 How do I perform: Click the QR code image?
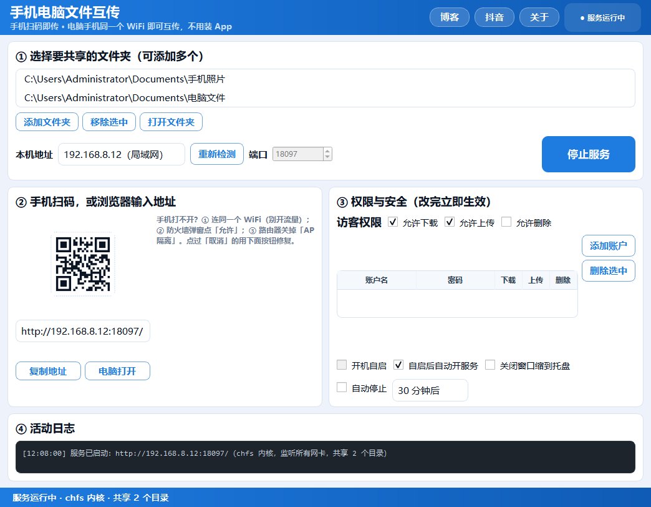[83, 264]
